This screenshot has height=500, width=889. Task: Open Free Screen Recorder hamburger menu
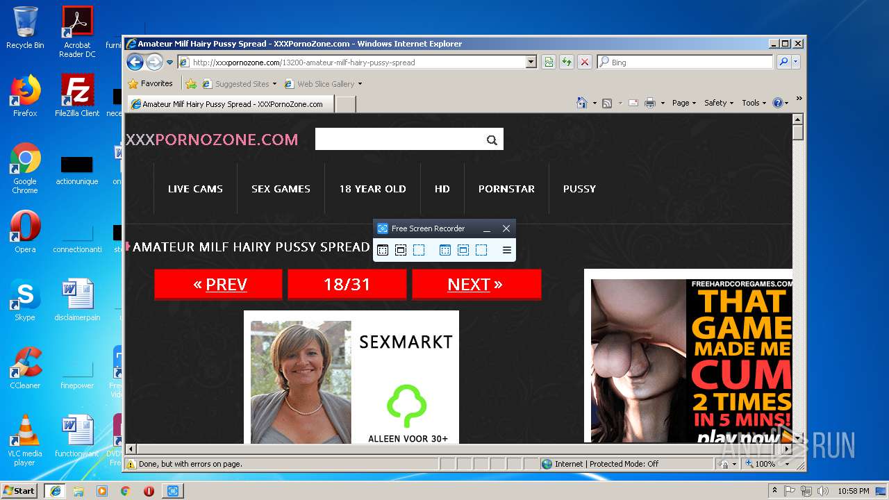pos(507,250)
